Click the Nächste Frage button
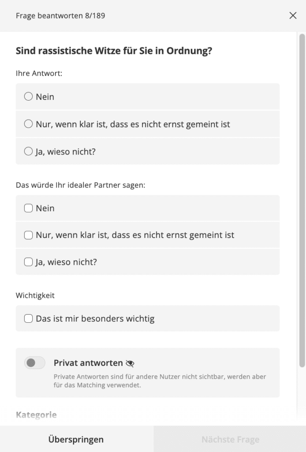This screenshot has height=452, width=306. click(x=230, y=439)
